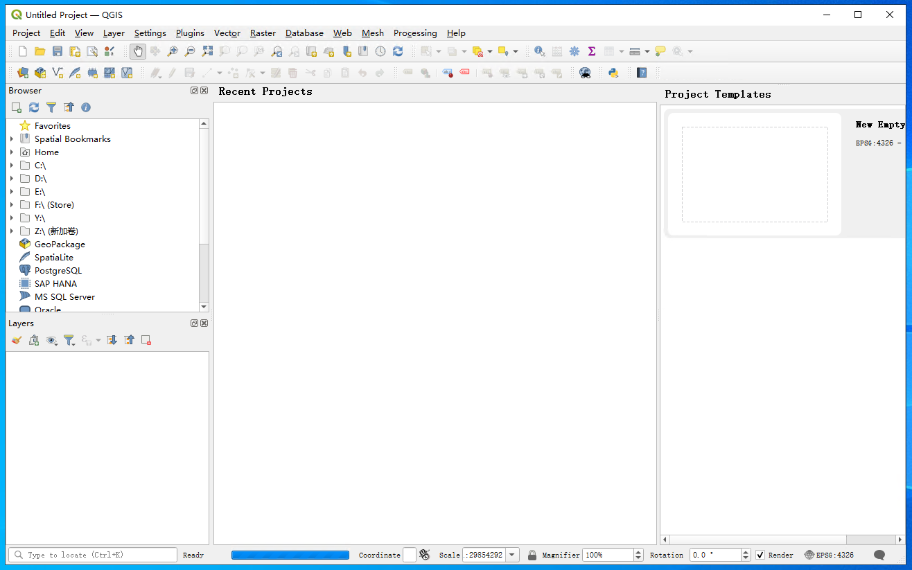
Task: Expand the Spatial Bookmarks tree node
Action: [12, 139]
